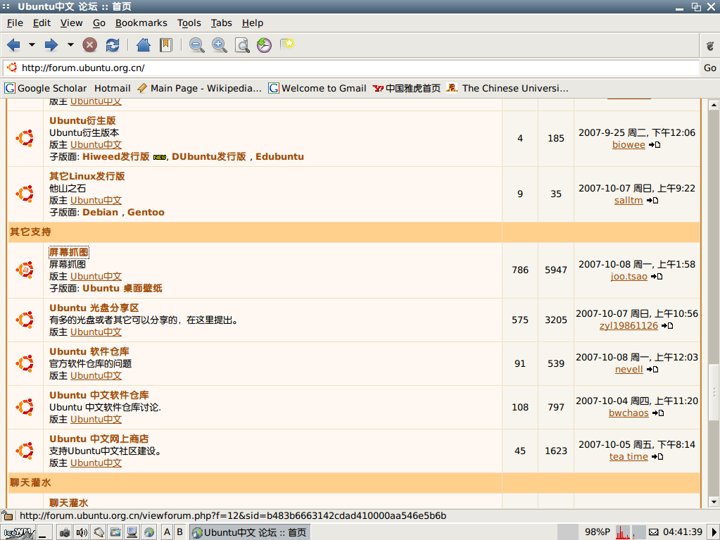Collapse the taskbar with the arrow button
Screen dimensions: 720x540
[713, 533]
